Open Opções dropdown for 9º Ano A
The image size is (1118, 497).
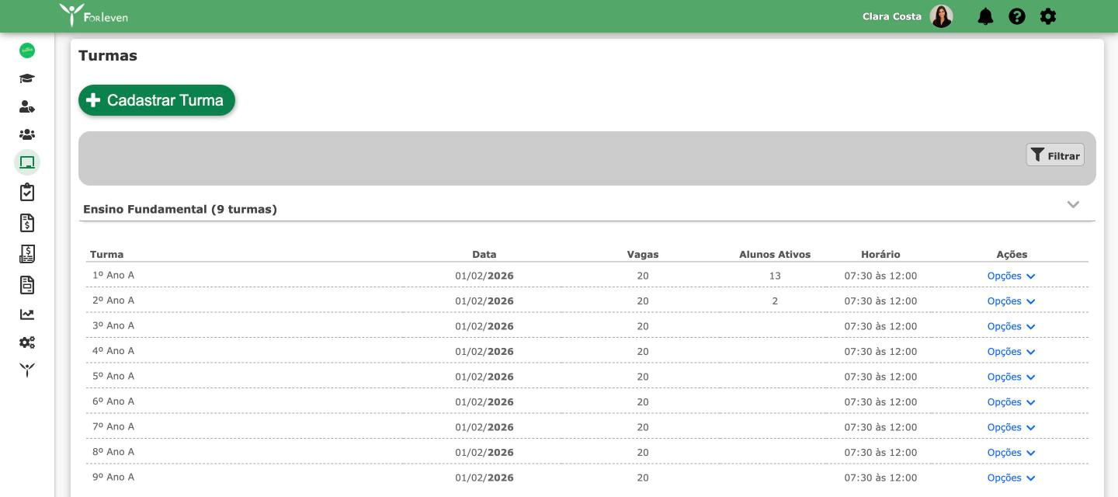click(x=1012, y=478)
